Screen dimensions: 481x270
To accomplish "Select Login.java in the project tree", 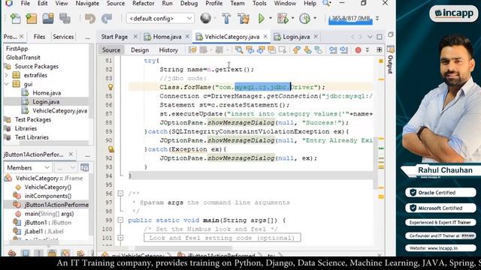I will pos(46,102).
